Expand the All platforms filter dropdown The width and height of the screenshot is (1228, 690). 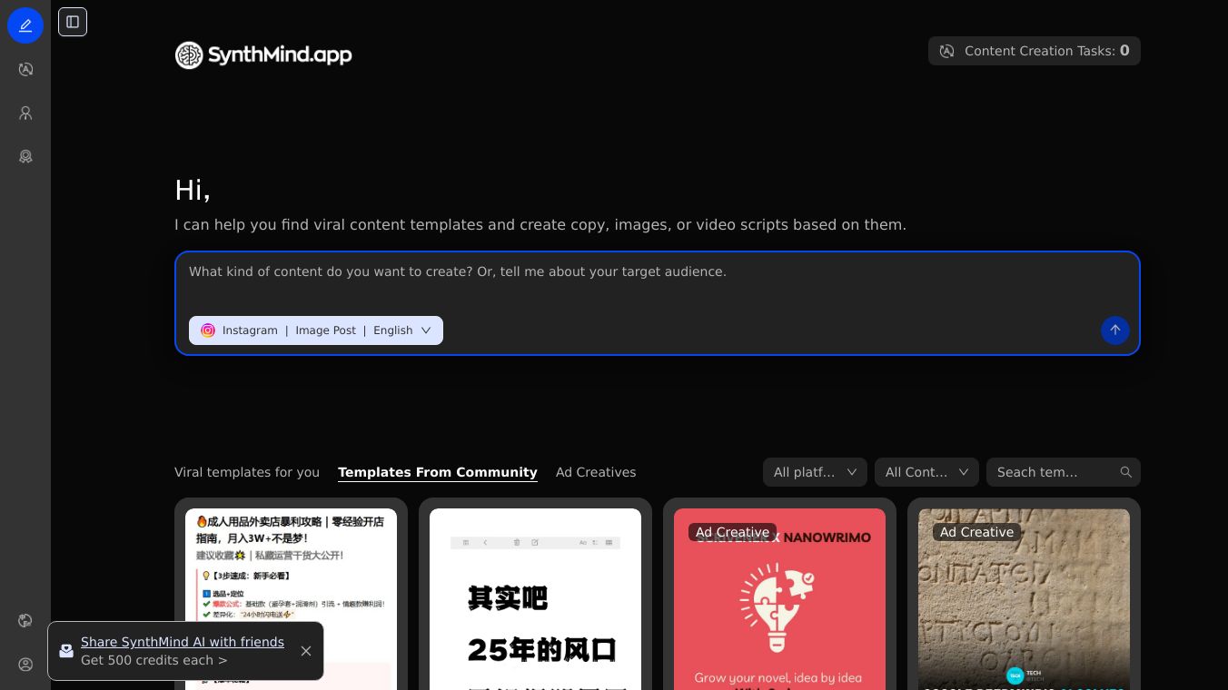816,472
